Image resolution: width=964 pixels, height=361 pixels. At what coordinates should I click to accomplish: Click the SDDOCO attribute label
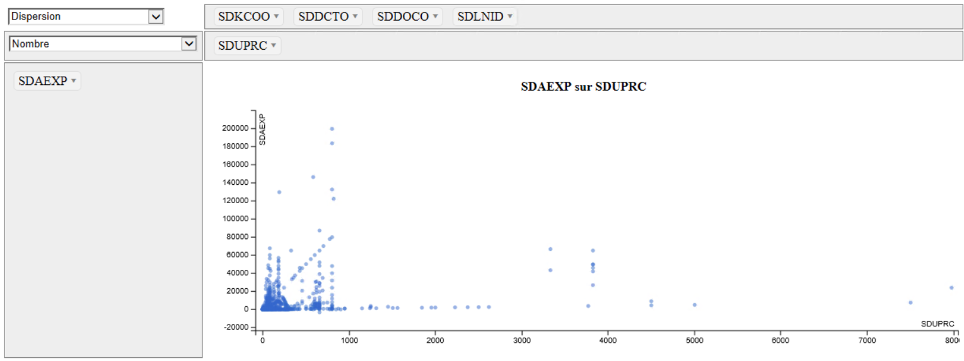(403, 17)
